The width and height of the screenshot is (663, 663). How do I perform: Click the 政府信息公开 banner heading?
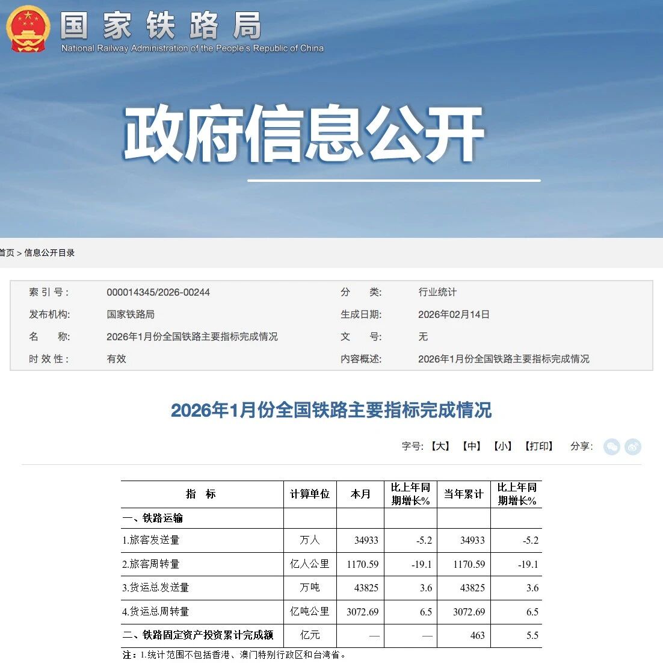click(x=304, y=134)
